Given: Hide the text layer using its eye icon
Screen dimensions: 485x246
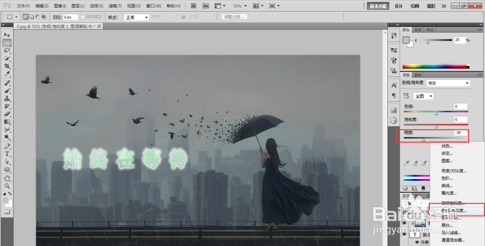Looking at the screenshot, I should pyautogui.click(x=404, y=234).
